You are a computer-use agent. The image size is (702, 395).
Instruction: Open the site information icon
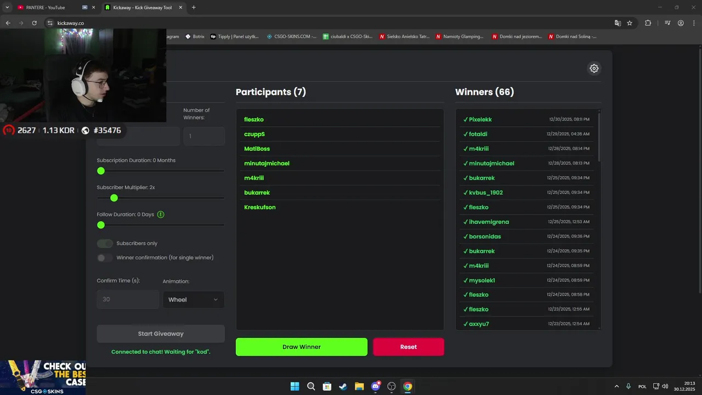[49, 23]
